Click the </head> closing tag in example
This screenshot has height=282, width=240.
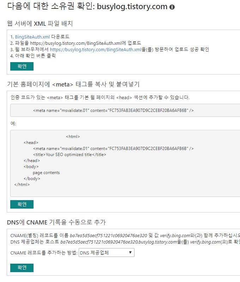click(x=32, y=161)
